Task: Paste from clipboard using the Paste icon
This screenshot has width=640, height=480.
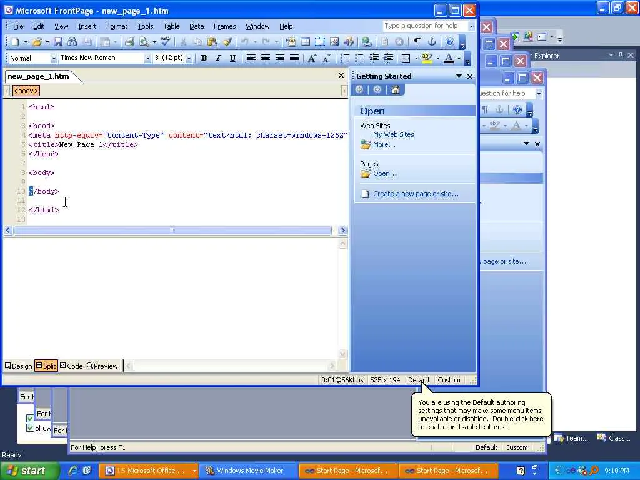Action: (212, 42)
